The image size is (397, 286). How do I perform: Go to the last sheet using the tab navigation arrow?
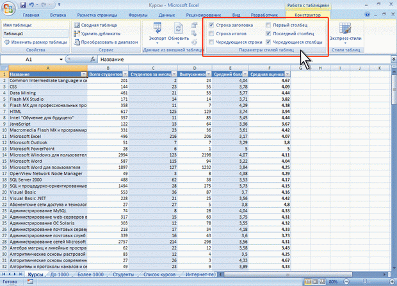[x=20, y=274]
